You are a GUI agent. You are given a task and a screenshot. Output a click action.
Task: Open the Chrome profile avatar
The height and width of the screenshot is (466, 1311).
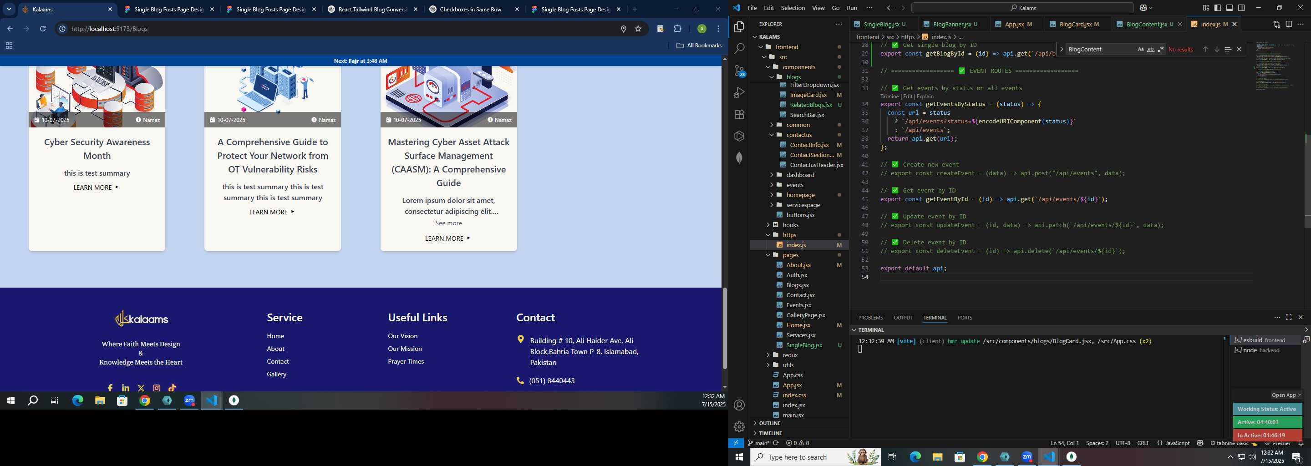click(x=702, y=29)
